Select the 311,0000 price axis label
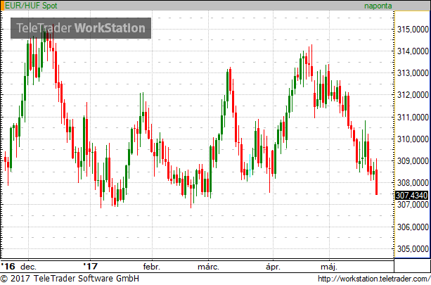 point(413,118)
